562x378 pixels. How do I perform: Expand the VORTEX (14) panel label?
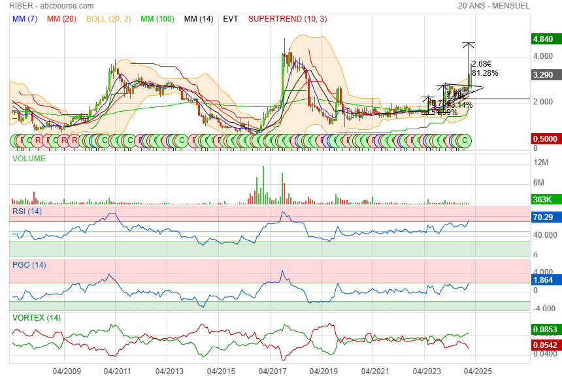[35, 318]
